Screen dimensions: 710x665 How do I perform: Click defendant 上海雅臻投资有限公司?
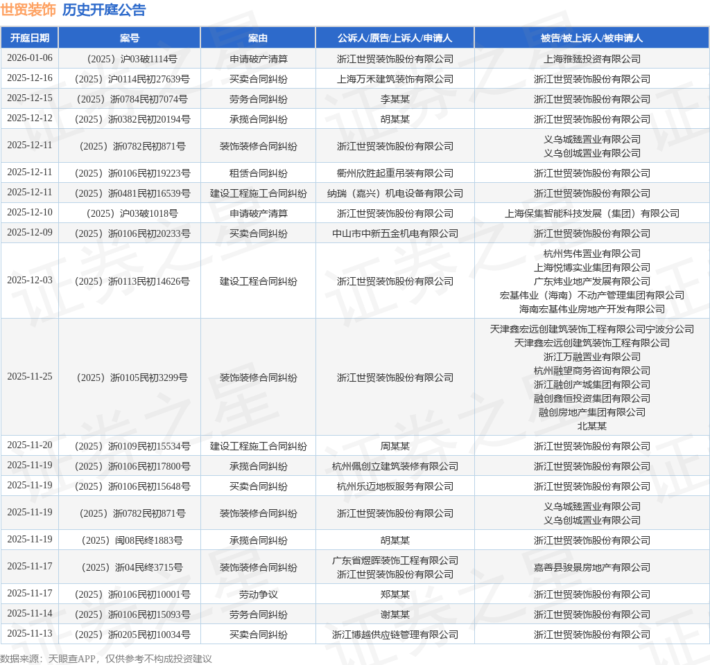coord(592,60)
